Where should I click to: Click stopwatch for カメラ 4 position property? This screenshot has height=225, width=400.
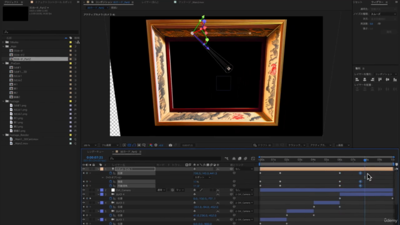click(x=111, y=199)
